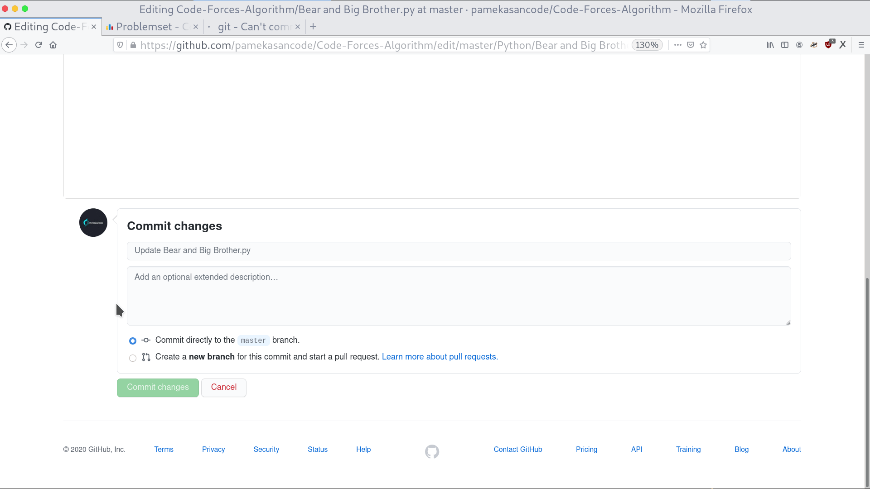Click the red Cancel button
Image resolution: width=870 pixels, height=489 pixels.
[224, 388]
